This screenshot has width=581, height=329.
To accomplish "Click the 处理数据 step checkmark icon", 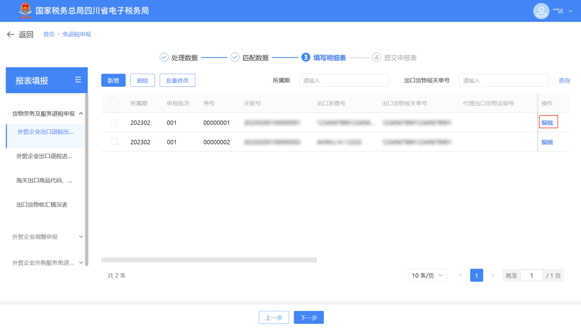I will click(164, 57).
